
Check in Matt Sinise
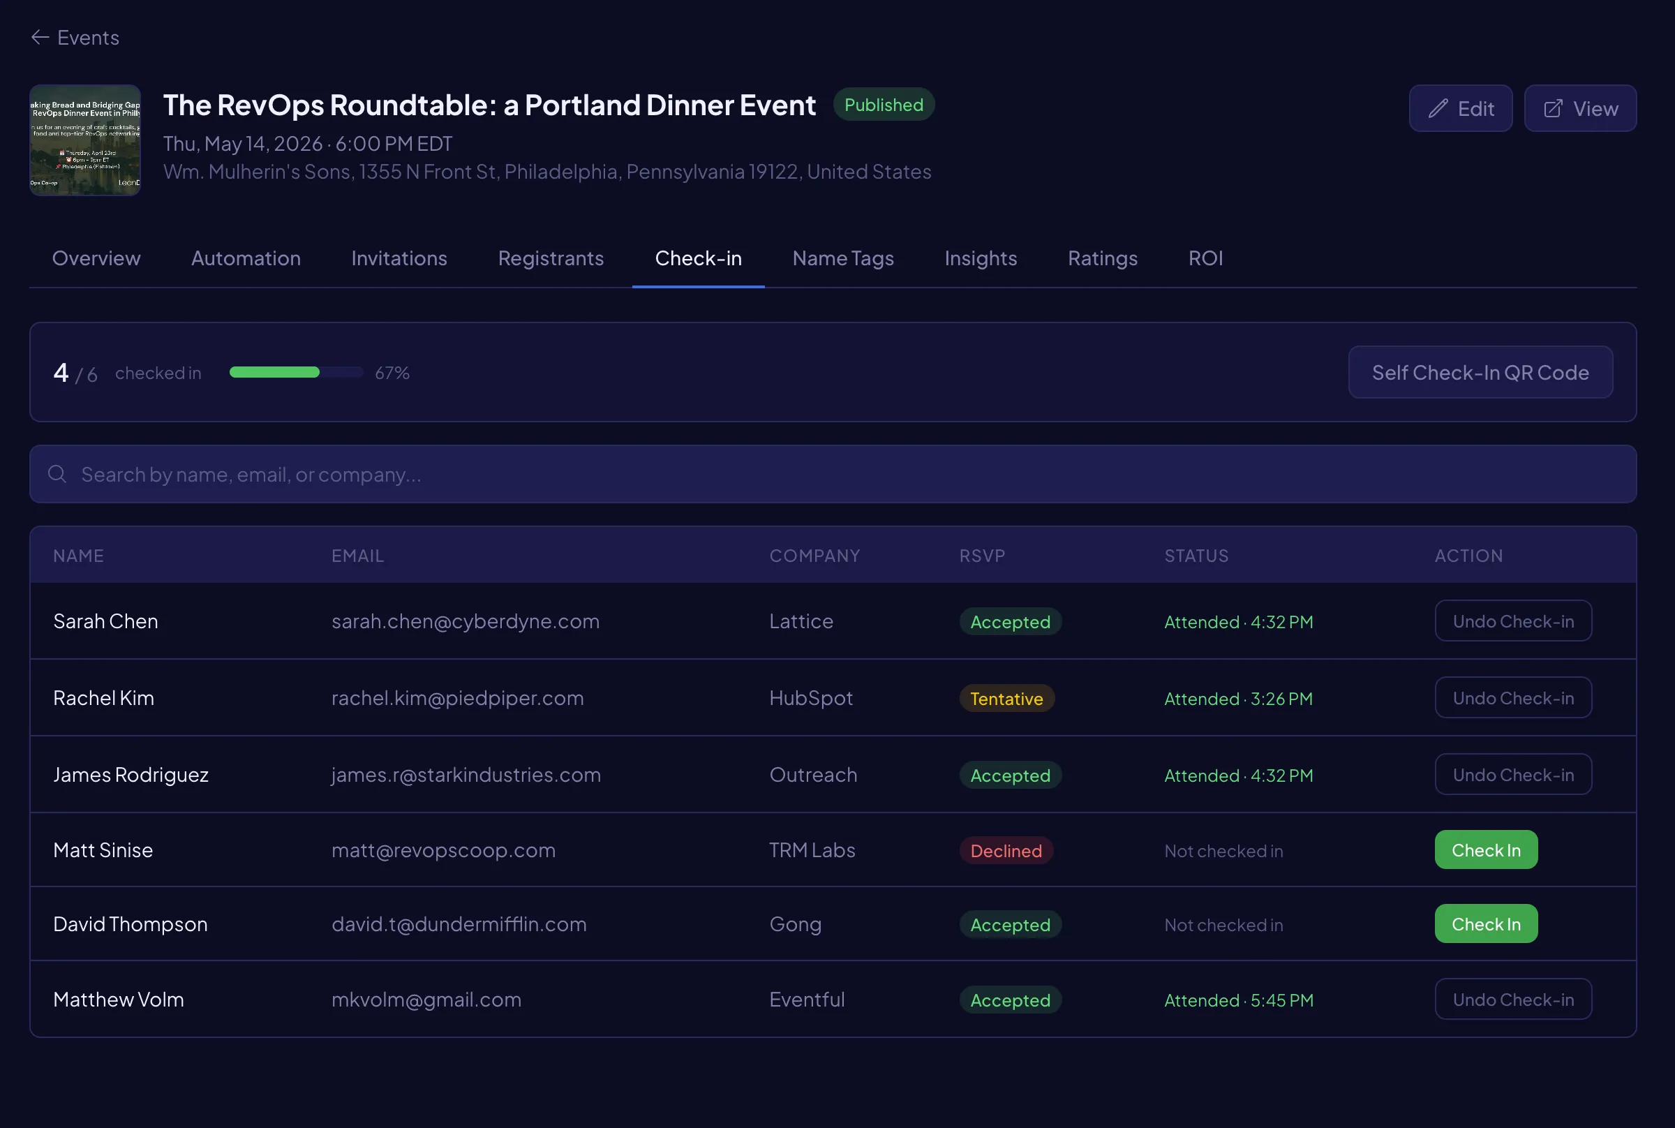click(1485, 850)
